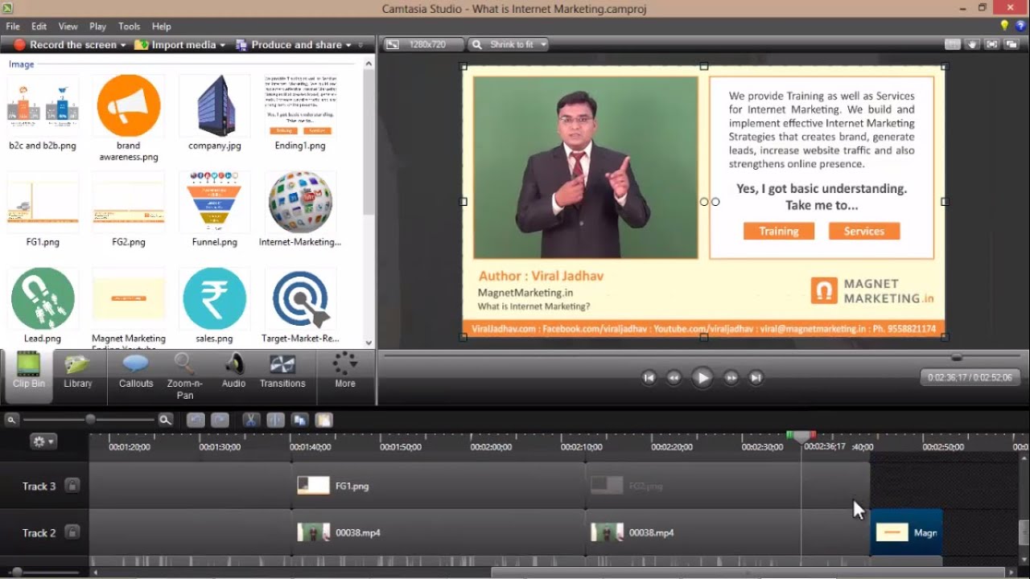Select second 00038.mp4 clip near 2:10

point(727,532)
